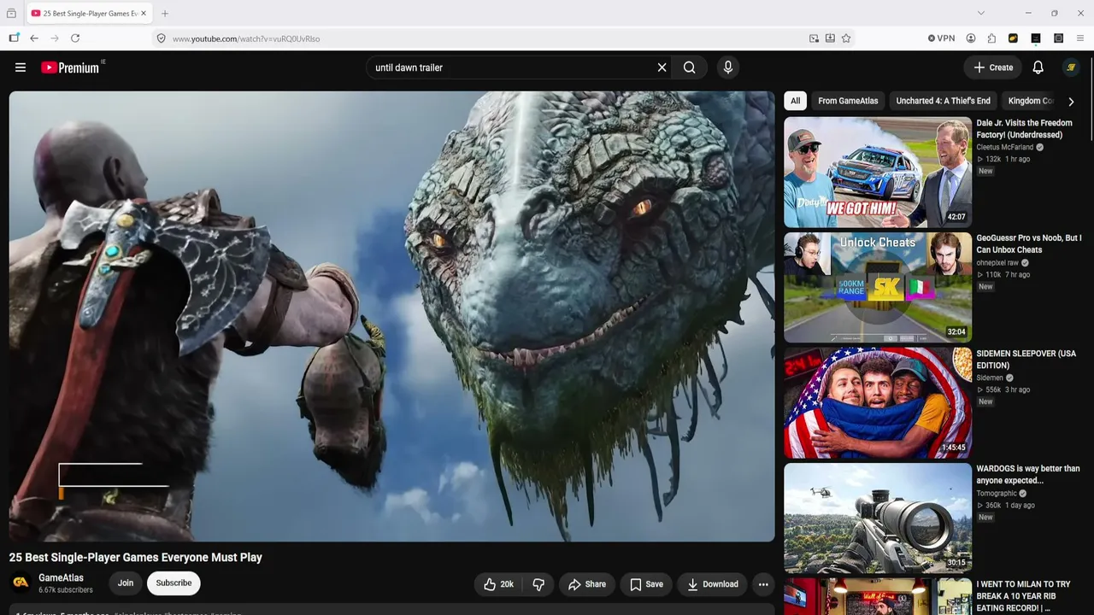Open the browser extensions puzzle icon
This screenshot has height=615, width=1094.
point(991,38)
